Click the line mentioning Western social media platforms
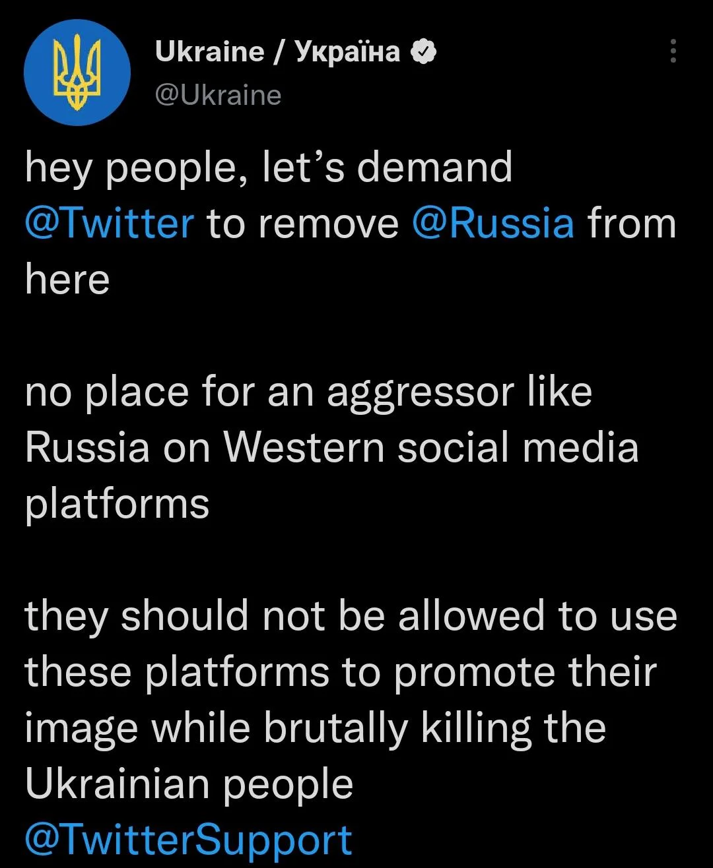The width and height of the screenshot is (713, 868). 330,448
